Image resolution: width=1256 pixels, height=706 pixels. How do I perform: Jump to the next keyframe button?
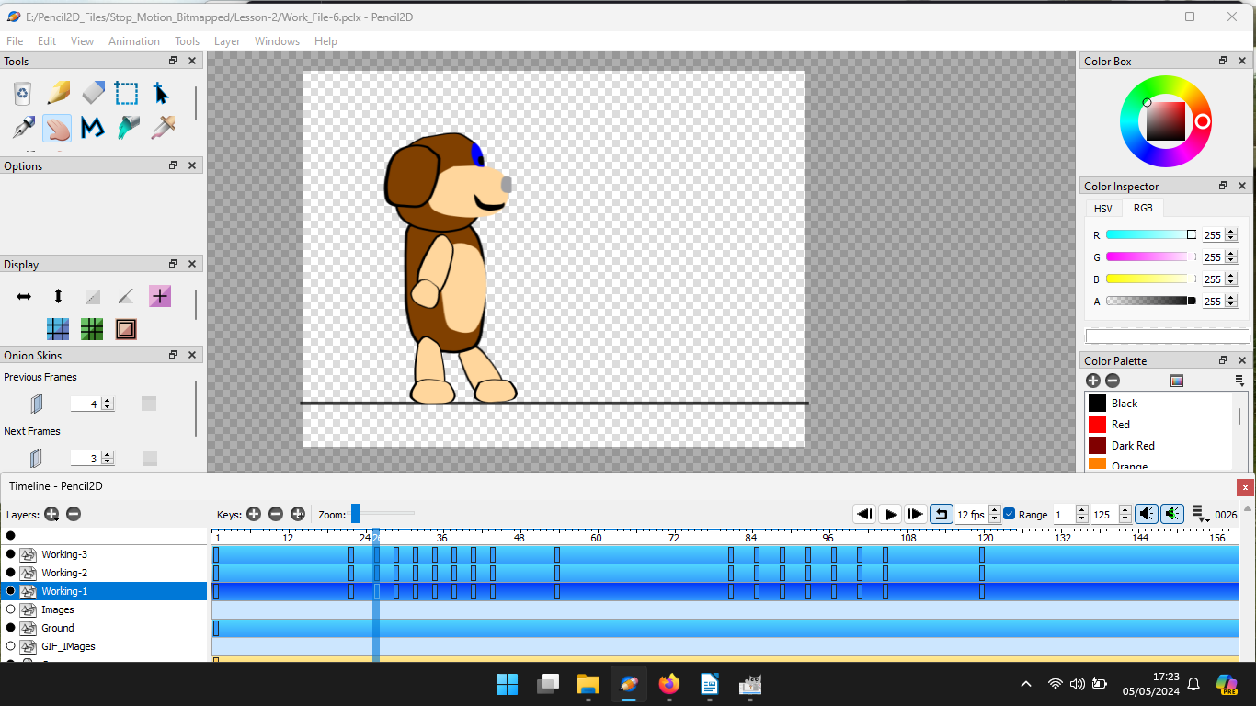tap(916, 514)
